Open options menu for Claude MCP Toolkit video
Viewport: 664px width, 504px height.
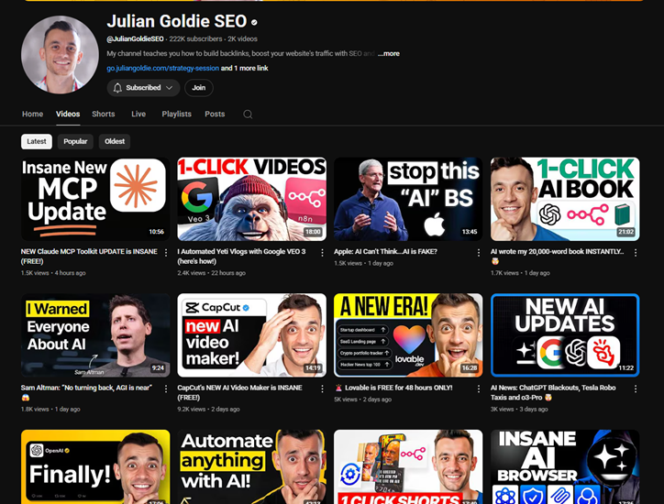click(x=166, y=253)
